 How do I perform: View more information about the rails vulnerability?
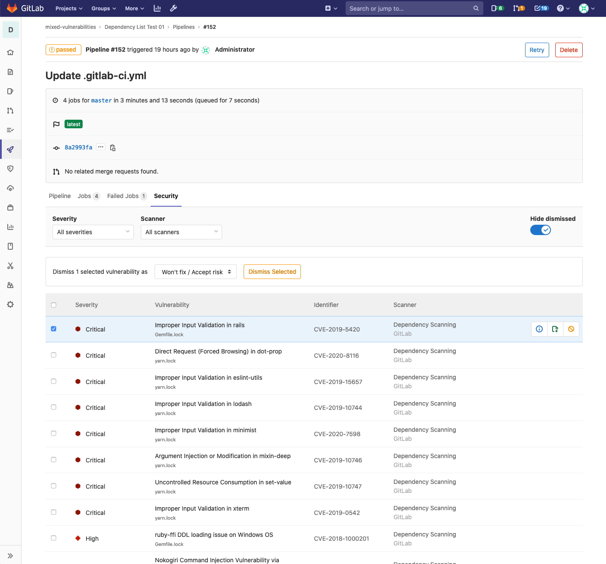click(x=539, y=329)
